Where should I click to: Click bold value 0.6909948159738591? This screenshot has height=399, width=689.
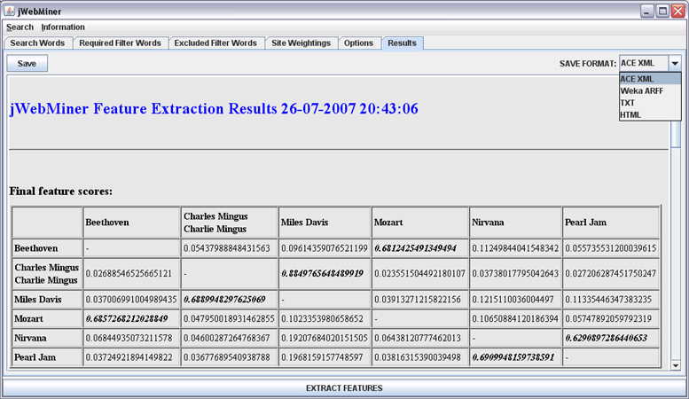point(513,357)
